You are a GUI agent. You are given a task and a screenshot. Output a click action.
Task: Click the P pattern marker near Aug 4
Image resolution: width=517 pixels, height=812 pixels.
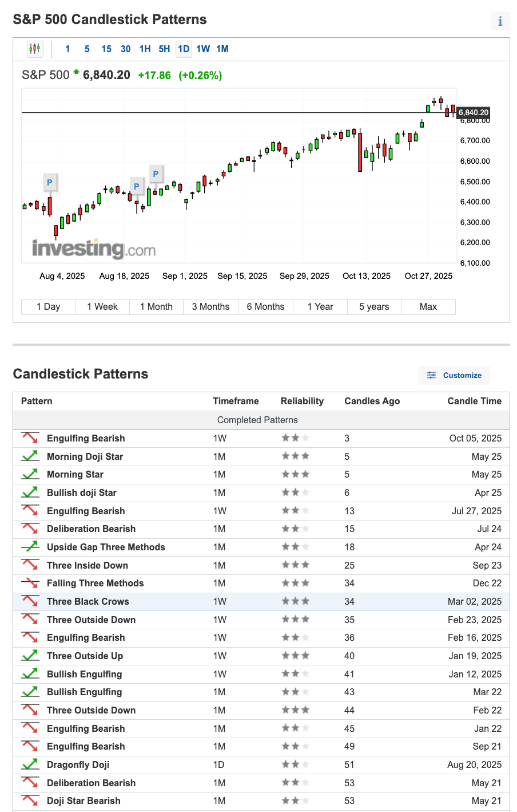pos(50,183)
